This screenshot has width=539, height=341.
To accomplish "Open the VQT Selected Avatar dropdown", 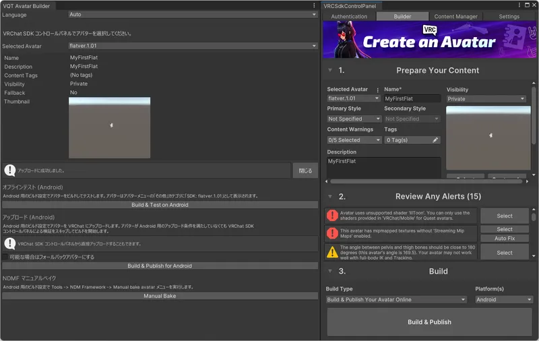I will 193,46.
